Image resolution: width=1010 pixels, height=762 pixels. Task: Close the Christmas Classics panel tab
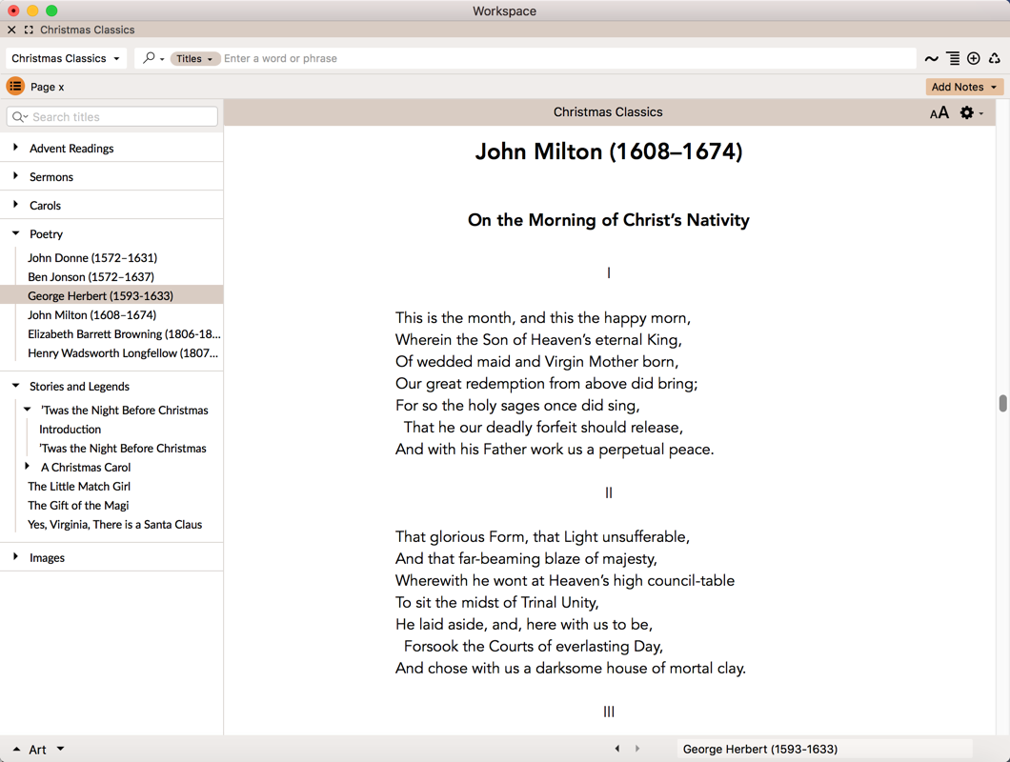[11, 30]
